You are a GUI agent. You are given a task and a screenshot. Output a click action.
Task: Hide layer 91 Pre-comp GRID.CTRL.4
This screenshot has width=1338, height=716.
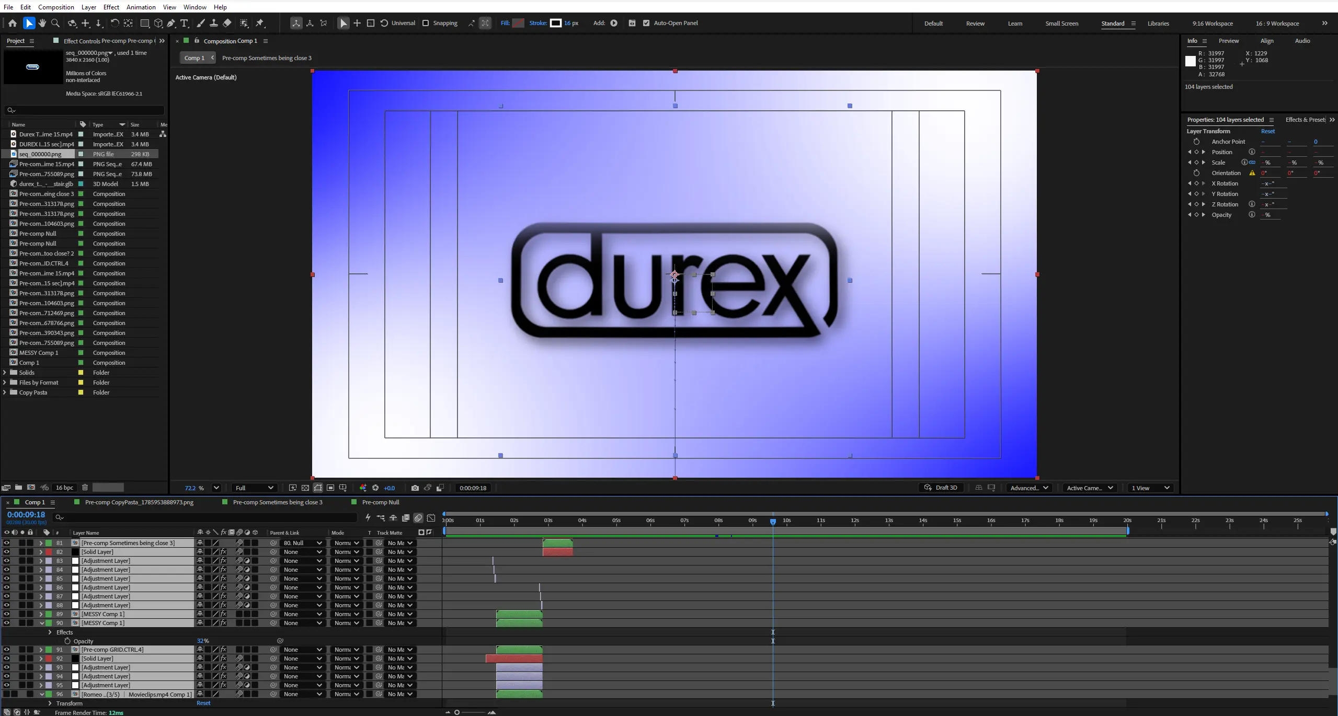(x=6, y=650)
